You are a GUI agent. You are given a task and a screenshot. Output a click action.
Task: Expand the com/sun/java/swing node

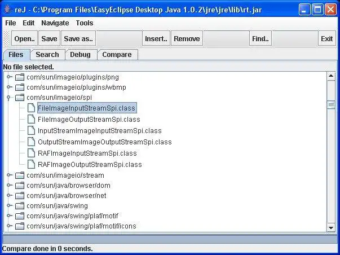[x=9, y=205]
